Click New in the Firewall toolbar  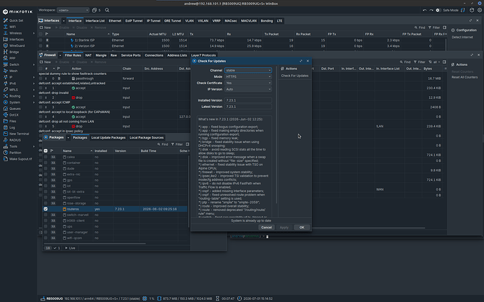pos(45,62)
